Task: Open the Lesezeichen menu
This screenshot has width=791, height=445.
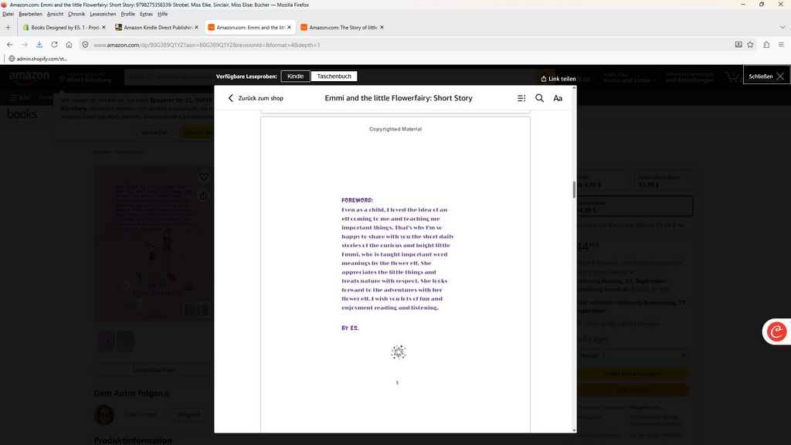Action: [x=103, y=14]
